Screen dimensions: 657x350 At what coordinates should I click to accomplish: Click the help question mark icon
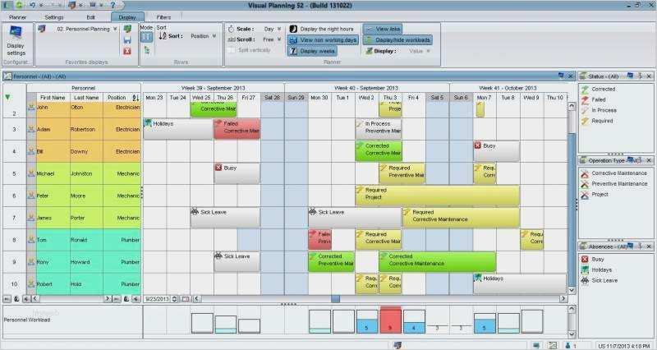tap(113, 5)
